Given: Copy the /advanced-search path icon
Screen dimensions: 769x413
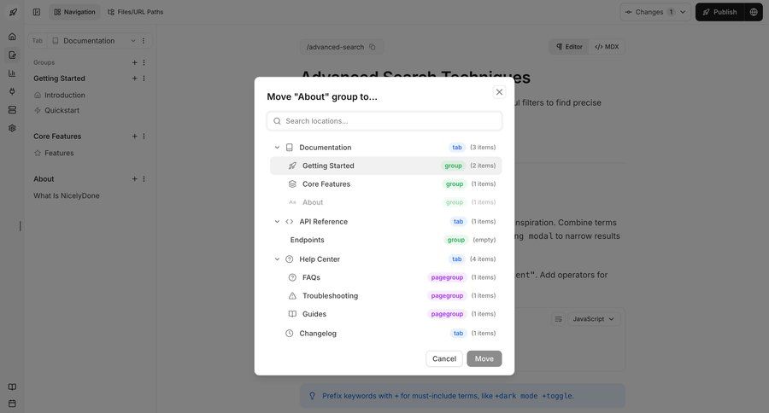Looking at the screenshot, I should (373, 47).
